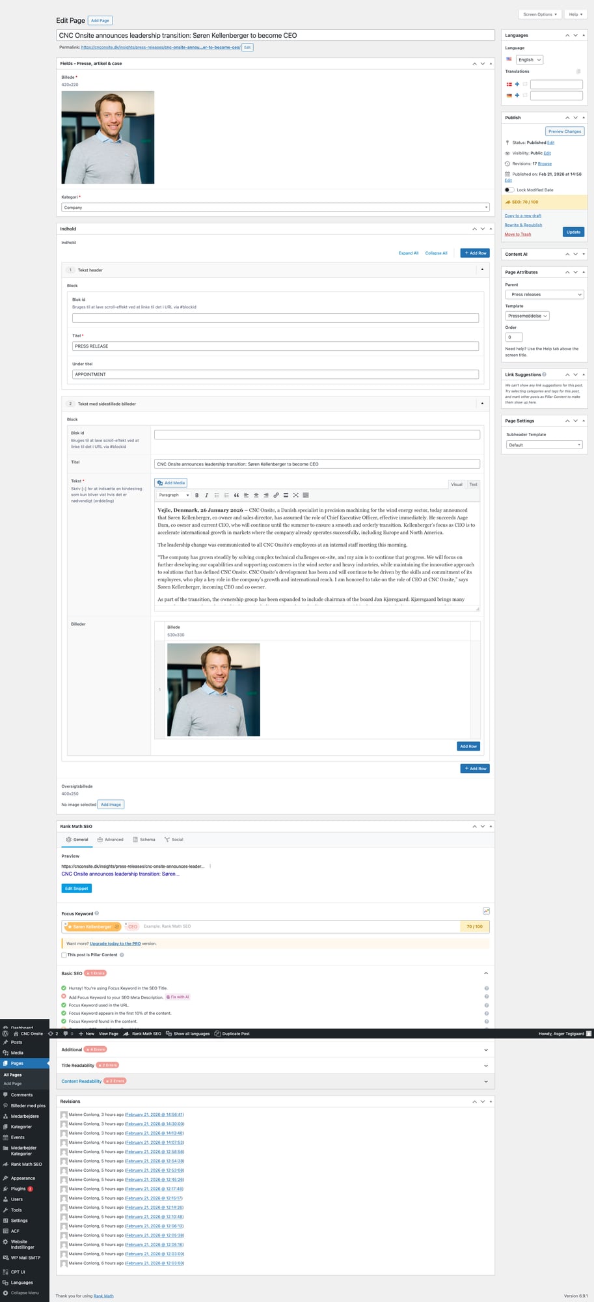
Task: Click the page title input field
Action: tap(275, 36)
